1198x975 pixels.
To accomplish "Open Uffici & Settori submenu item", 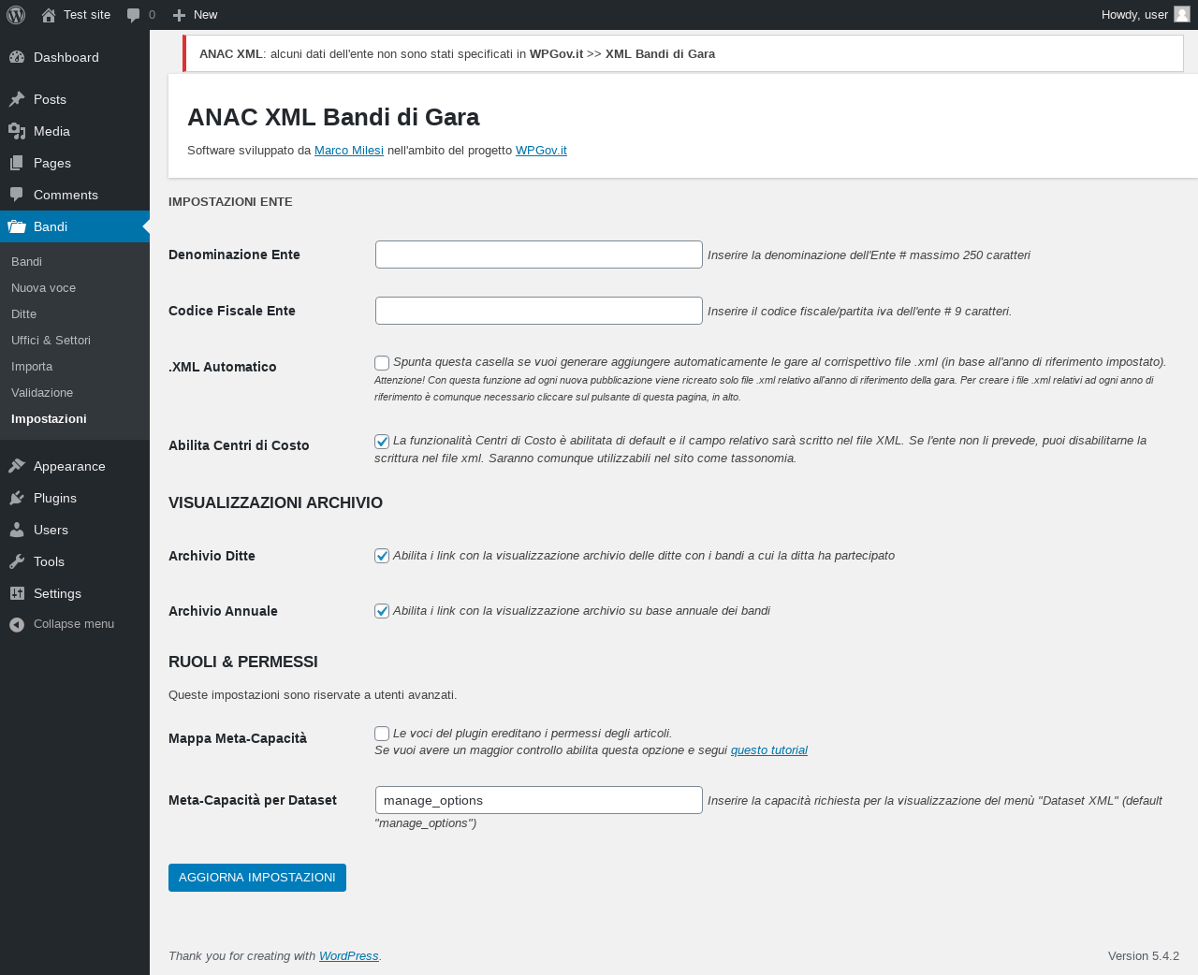I will 51,340.
